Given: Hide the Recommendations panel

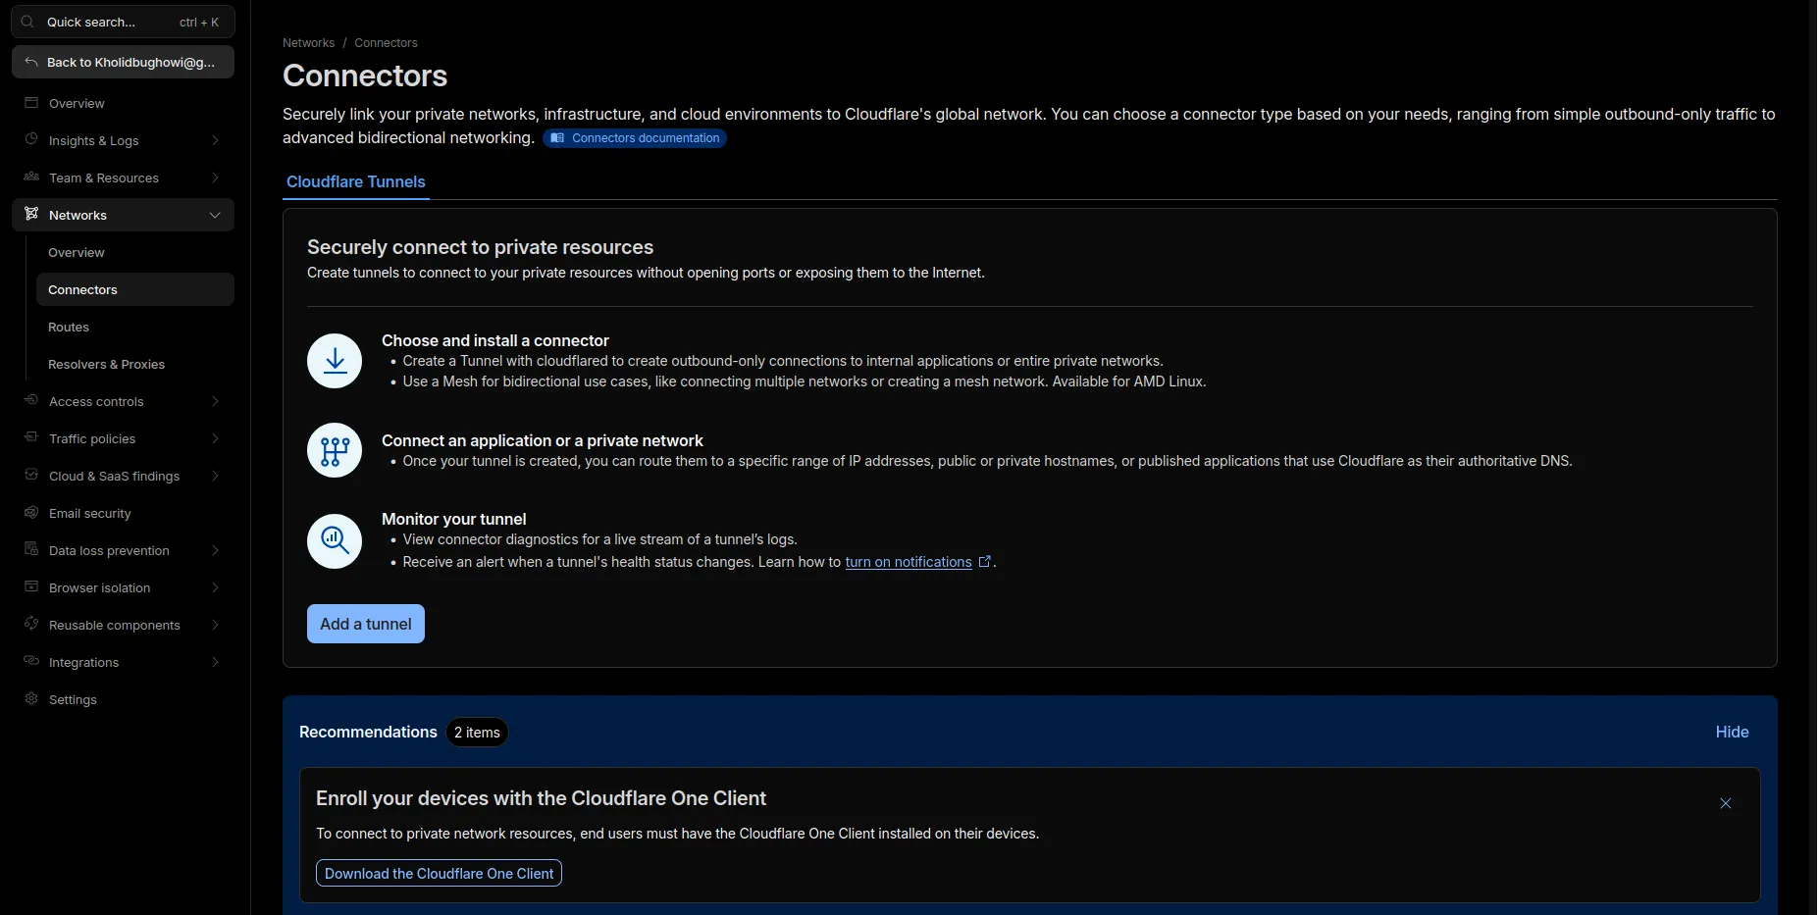Looking at the screenshot, I should click(x=1732, y=732).
